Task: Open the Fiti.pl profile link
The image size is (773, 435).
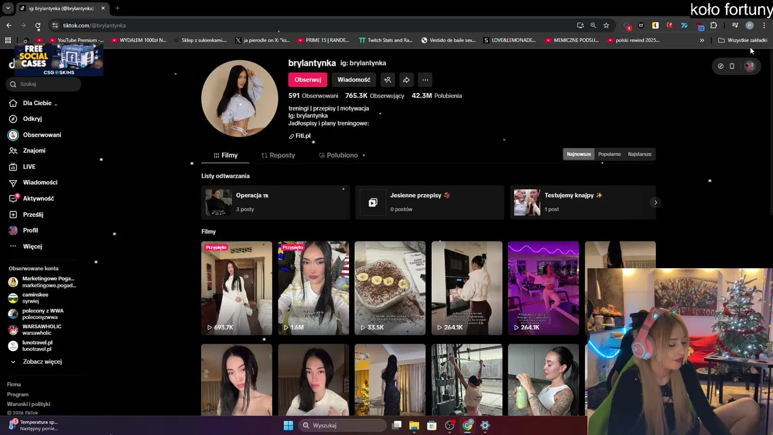Action: tap(300, 136)
